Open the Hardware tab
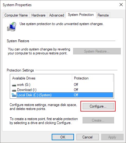The width and height of the screenshot is (126, 143). (x=39, y=15)
